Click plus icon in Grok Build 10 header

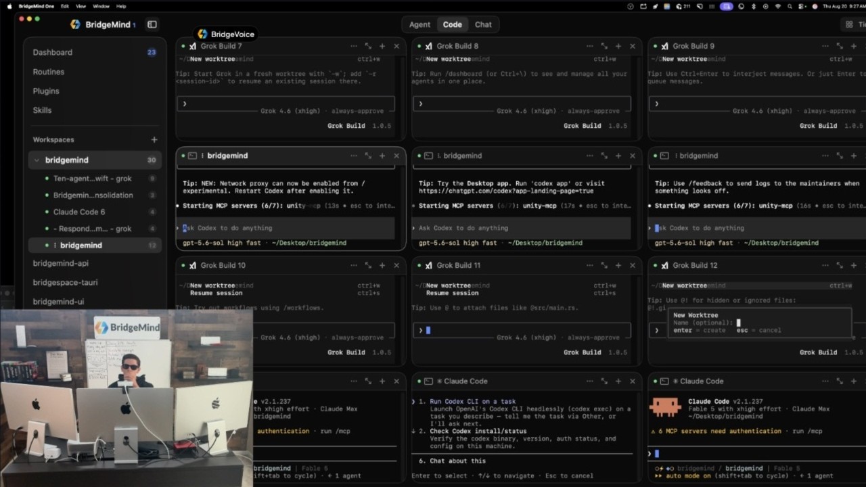(382, 265)
